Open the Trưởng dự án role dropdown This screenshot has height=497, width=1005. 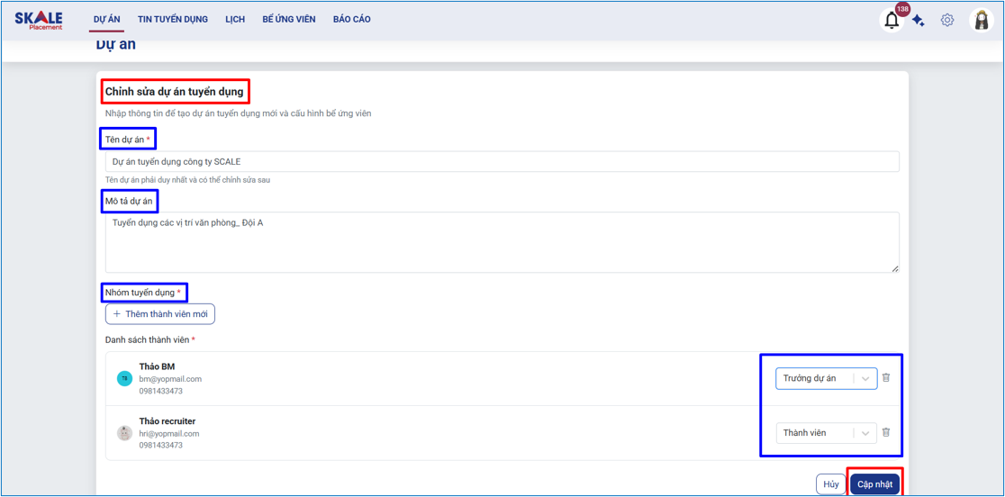click(826, 379)
